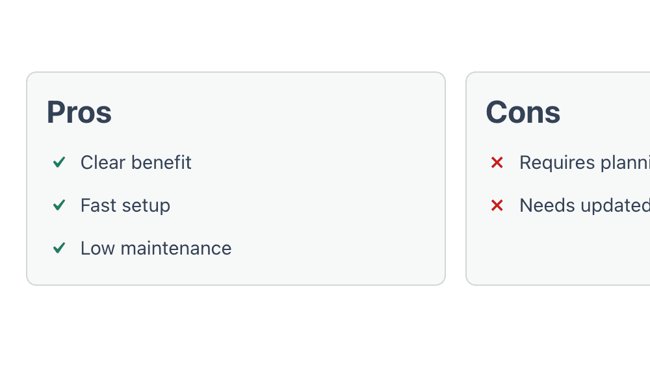Click the Needs updated list item text
650x365 pixels.
[x=584, y=205]
